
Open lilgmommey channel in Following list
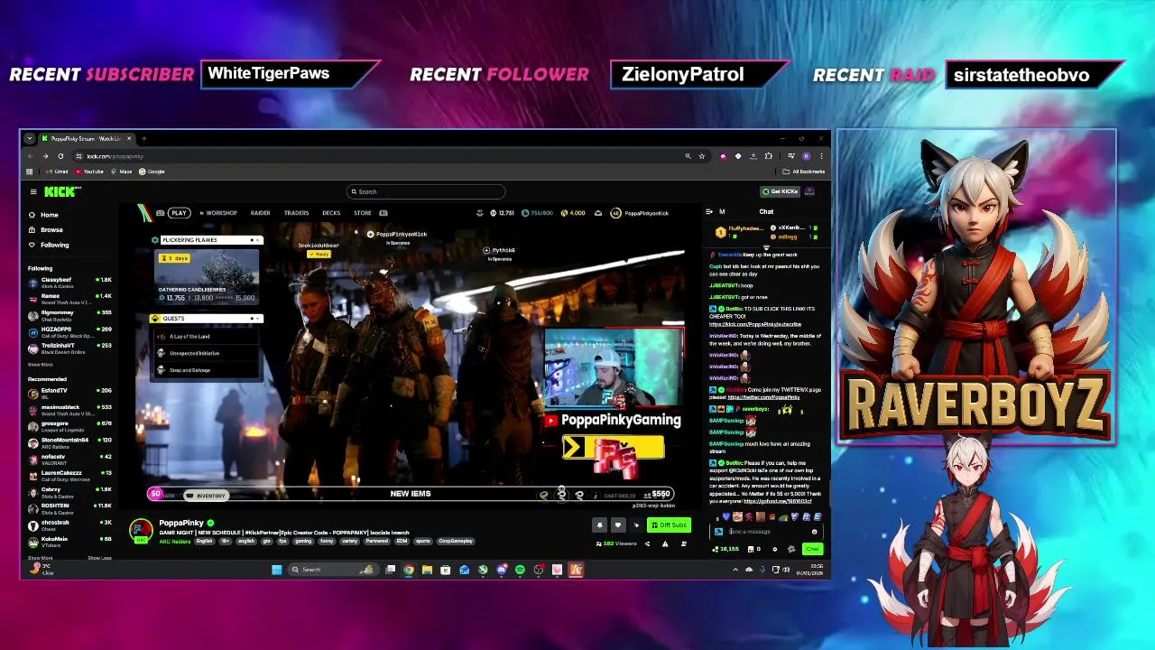(70, 314)
